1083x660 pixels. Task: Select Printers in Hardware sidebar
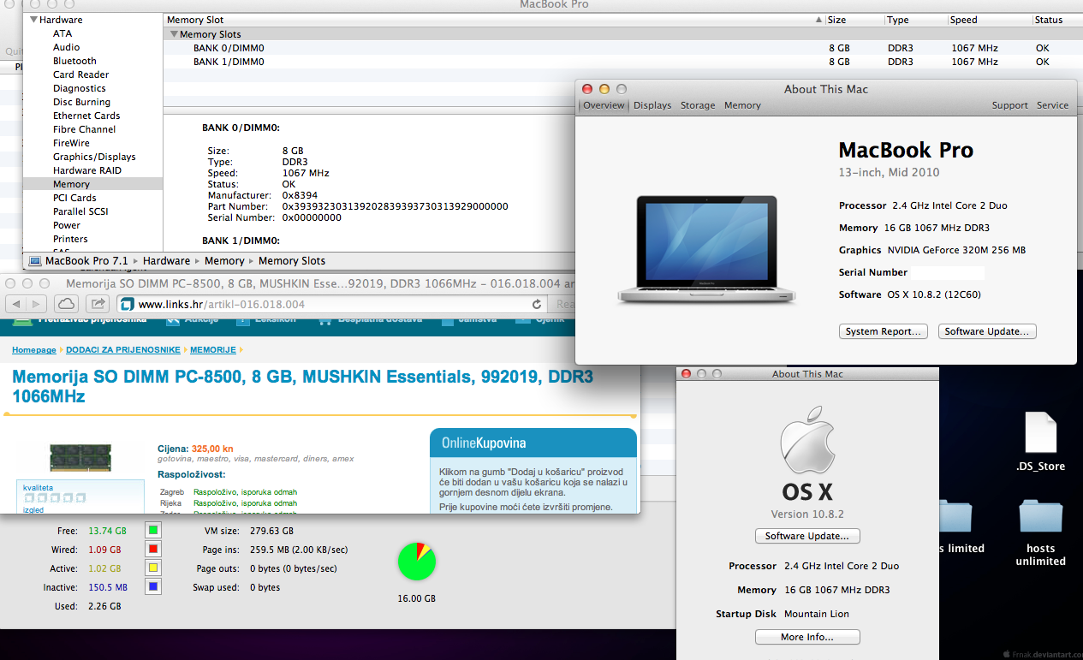[x=70, y=239]
